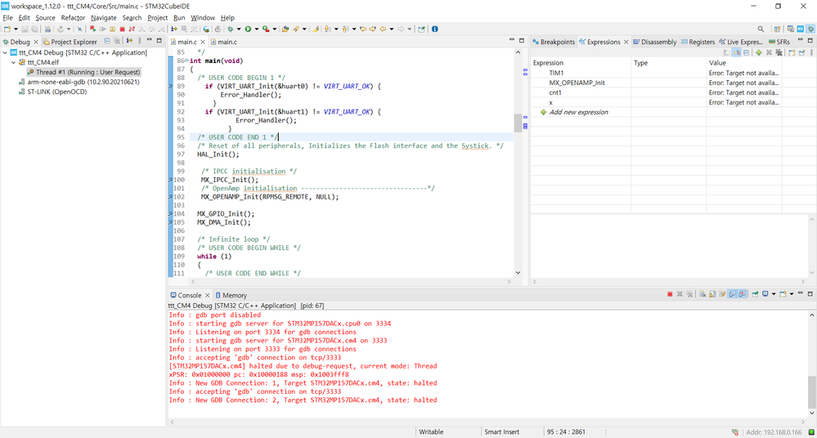Open the Debug button dropdown arrow
The height and width of the screenshot is (438, 817).
click(239, 29)
